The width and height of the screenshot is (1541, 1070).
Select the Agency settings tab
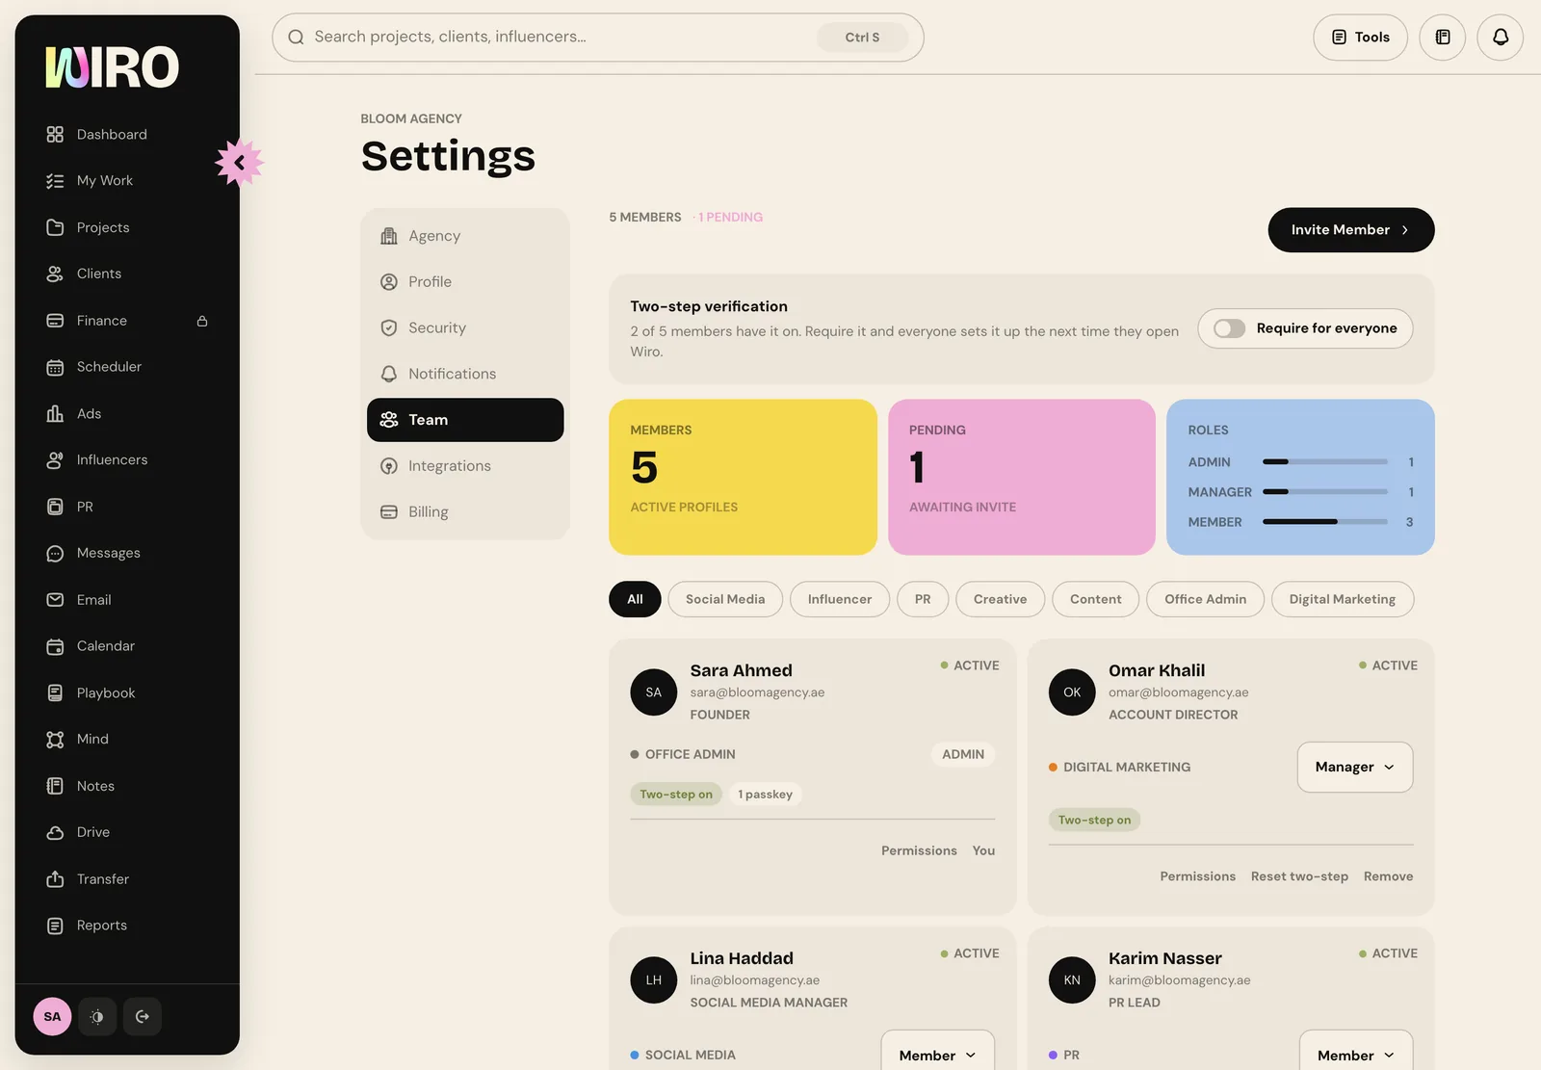tap(465, 236)
